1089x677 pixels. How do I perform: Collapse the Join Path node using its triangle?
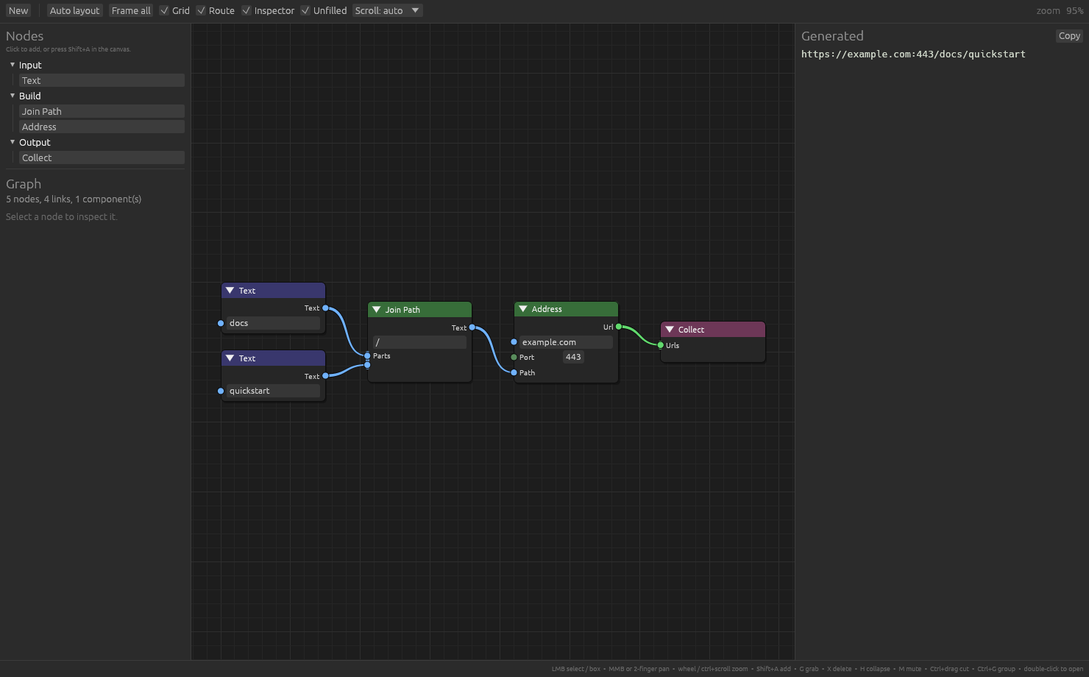pyautogui.click(x=377, y=310)
